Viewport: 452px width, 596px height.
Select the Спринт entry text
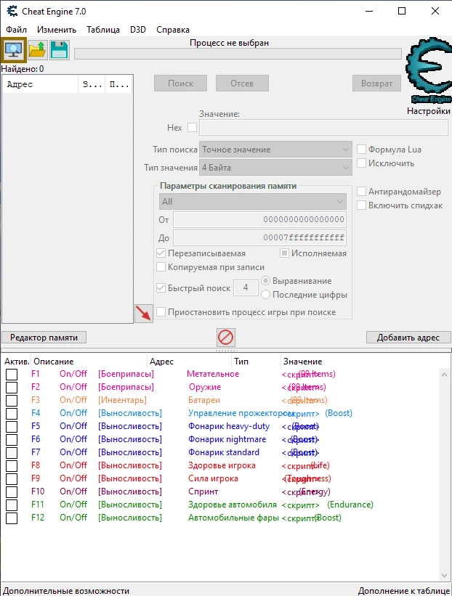203,492
